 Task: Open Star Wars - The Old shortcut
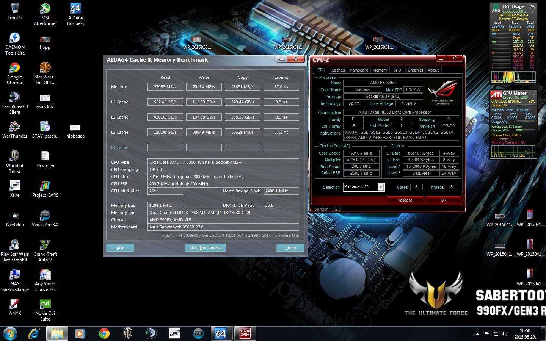(x=45, y=73)
